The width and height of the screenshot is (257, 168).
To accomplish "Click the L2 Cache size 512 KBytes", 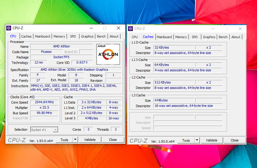I will click(174, 83).
